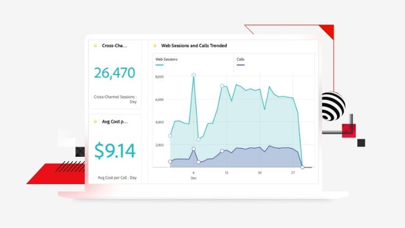Click yellow dot icon beside Avg Cost p… title

(x=95, y=121)
